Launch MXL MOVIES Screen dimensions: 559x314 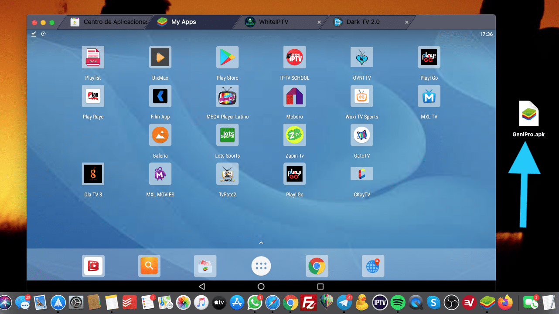160,173
